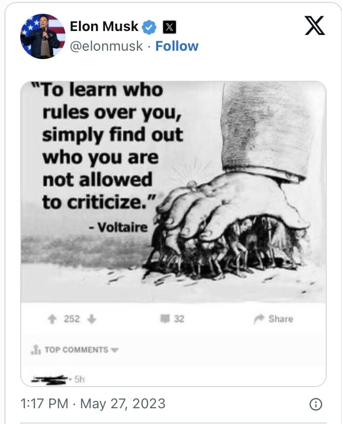Click the 5h comment timestamp
Viewport: 342px width, 424px height.
pos(79,379)
